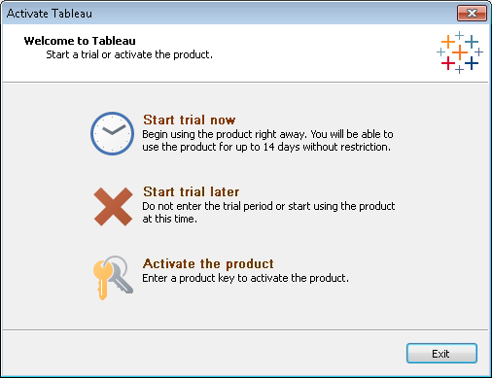This screenshot has width=492, height=378.
Task: Click the clock hands inside the clock icon
Action: (114, 130)
